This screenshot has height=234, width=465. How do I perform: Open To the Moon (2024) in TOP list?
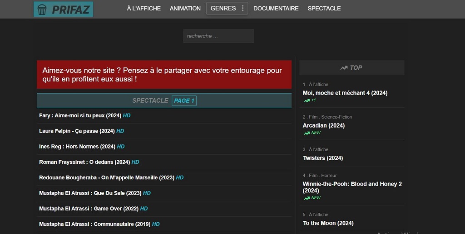(328, 223)
